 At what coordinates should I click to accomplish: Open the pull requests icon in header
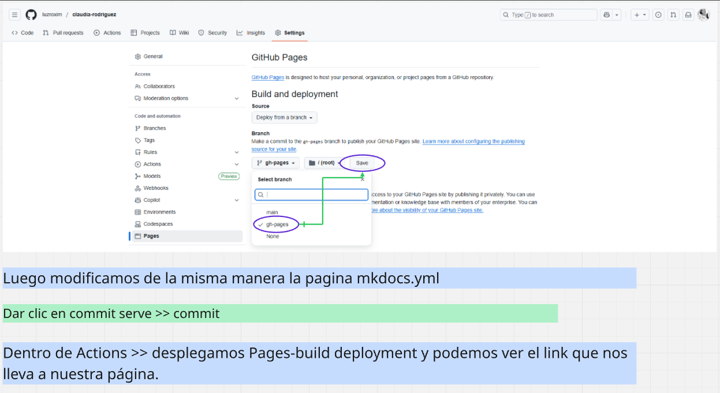(673, 15)
